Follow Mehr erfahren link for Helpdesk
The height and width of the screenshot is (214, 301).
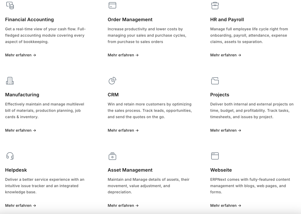click(21, 206)
